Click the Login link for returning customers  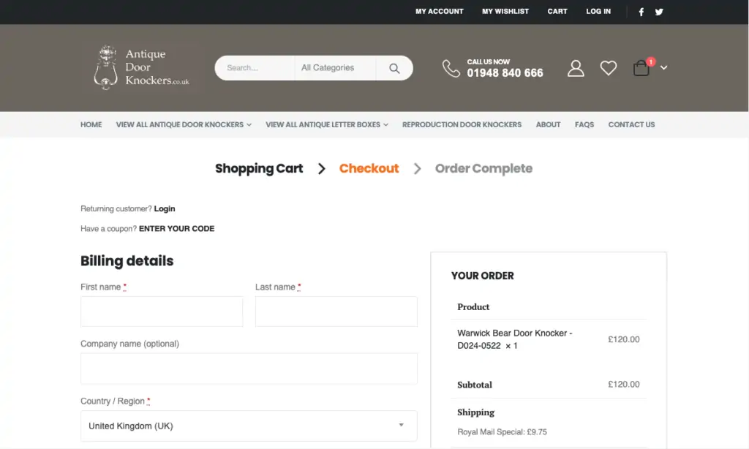coord(165,208)
